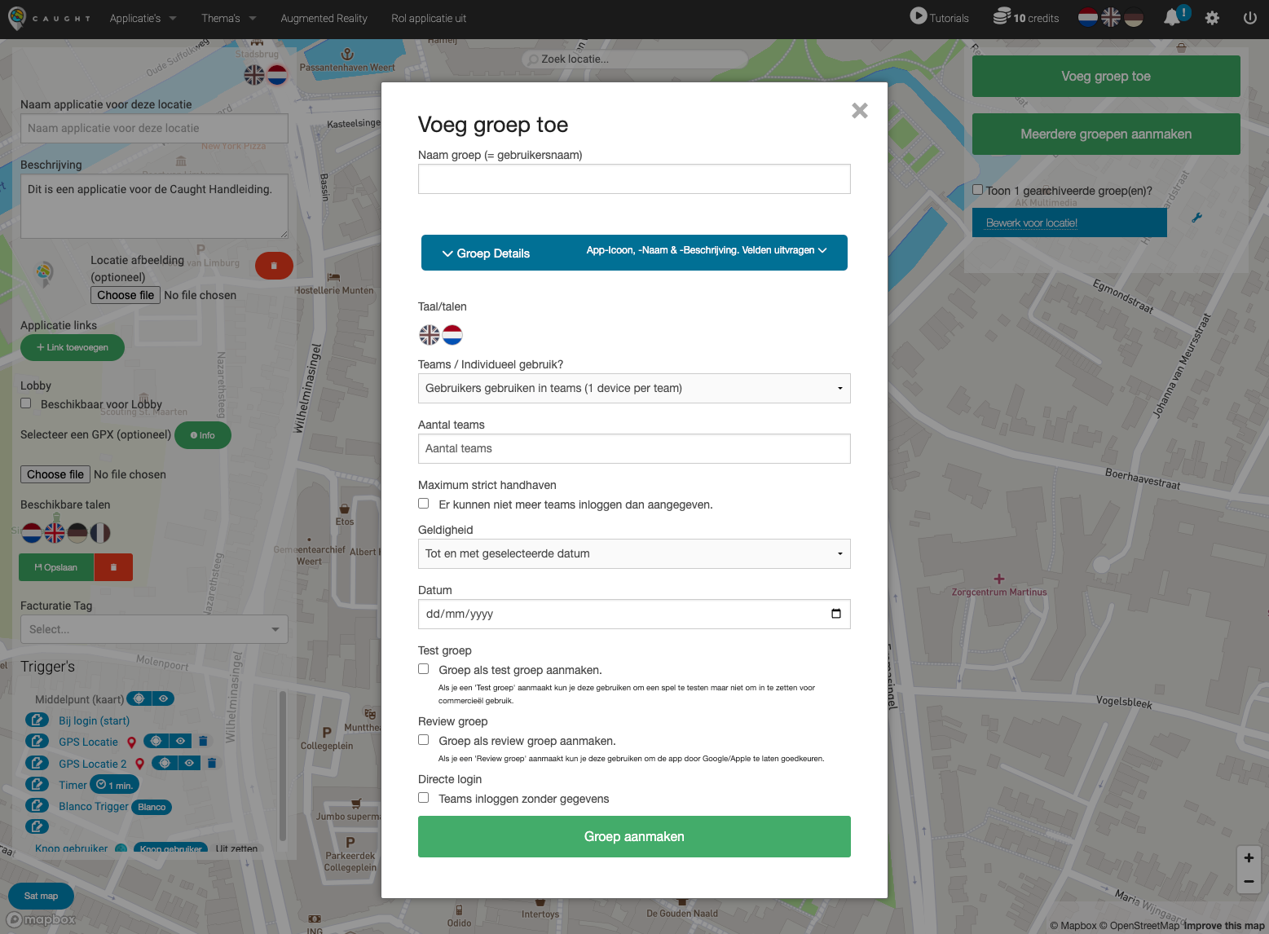Open the Geldigheid dropdown
The image size is (1269, 934).
634,554
